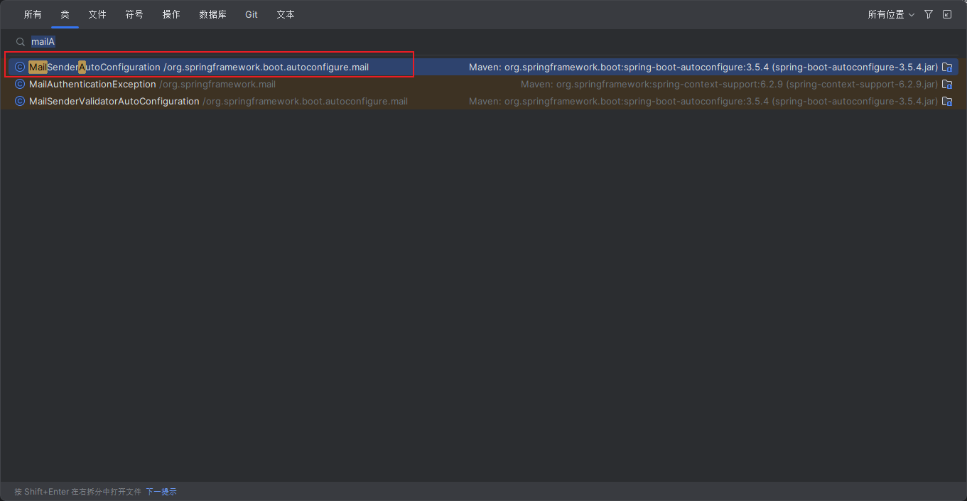Screen dimensions: 967x501
Task: Click the filter funnel icon
Action: click(929, 14)
